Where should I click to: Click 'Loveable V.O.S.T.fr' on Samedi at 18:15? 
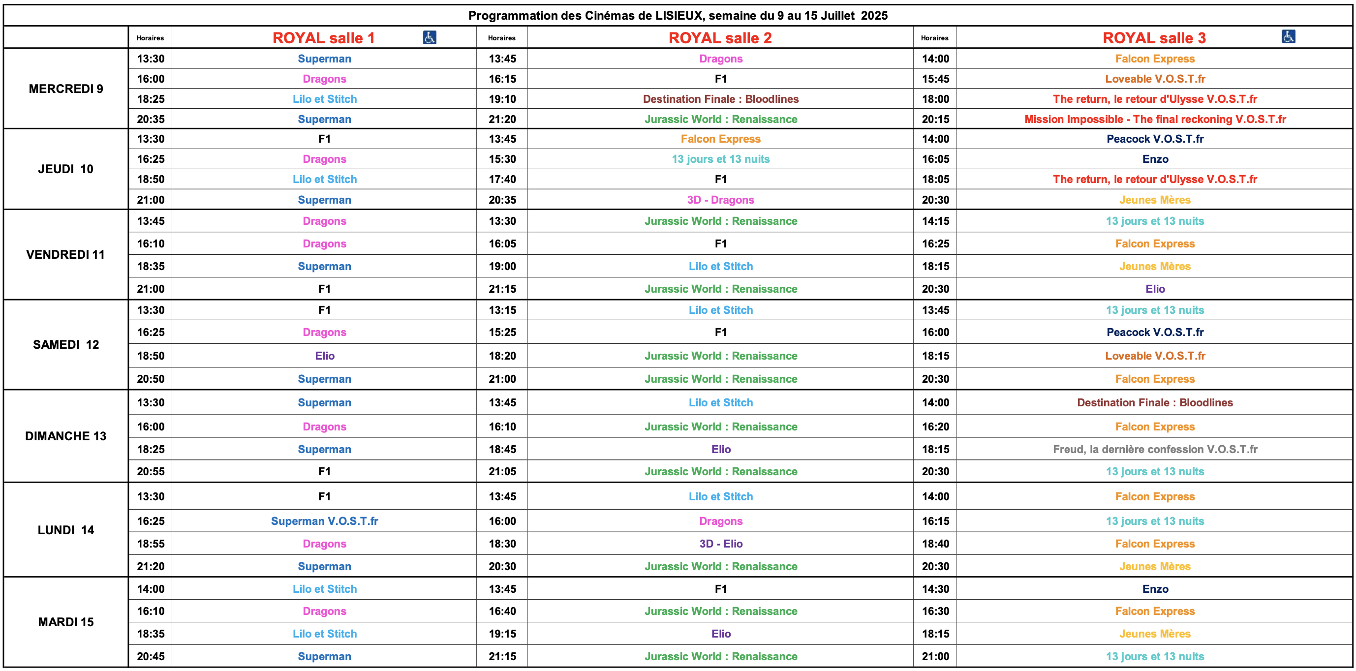coord(1155,356)
